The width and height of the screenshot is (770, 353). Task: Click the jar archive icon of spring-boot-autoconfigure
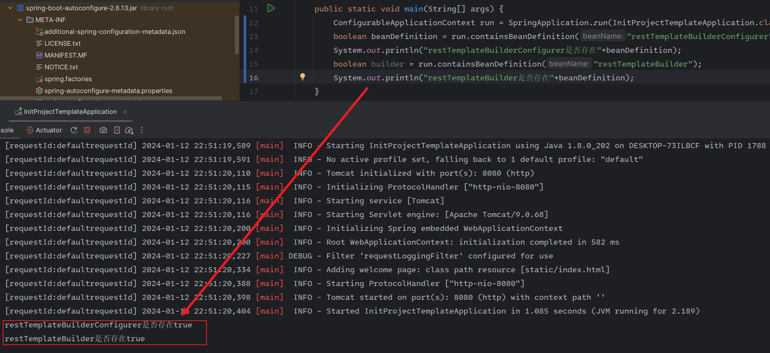pos(20,8)
